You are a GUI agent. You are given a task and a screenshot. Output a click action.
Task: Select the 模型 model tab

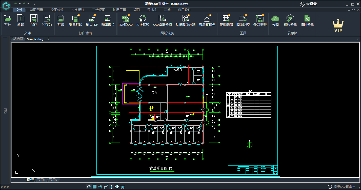click(30, 180)
